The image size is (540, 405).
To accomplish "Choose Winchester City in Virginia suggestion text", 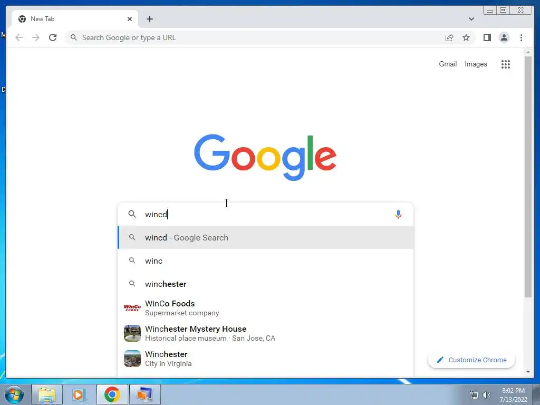I will (x=168, y=359).
